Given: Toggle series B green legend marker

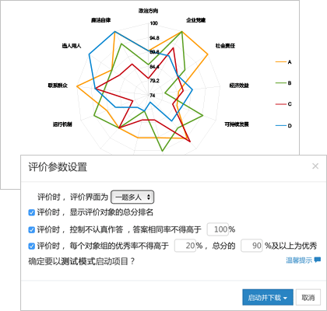Looking at the screenshot, I should click(x=280, y=83).
